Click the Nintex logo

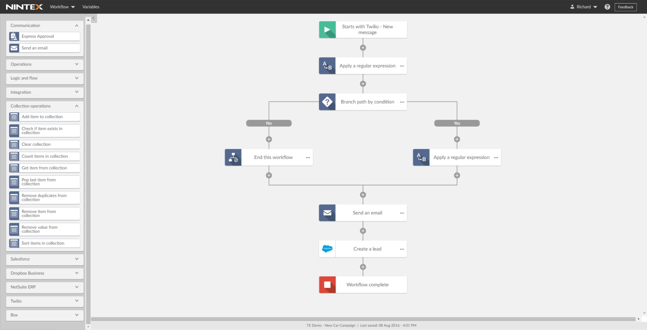pos(25,7)
